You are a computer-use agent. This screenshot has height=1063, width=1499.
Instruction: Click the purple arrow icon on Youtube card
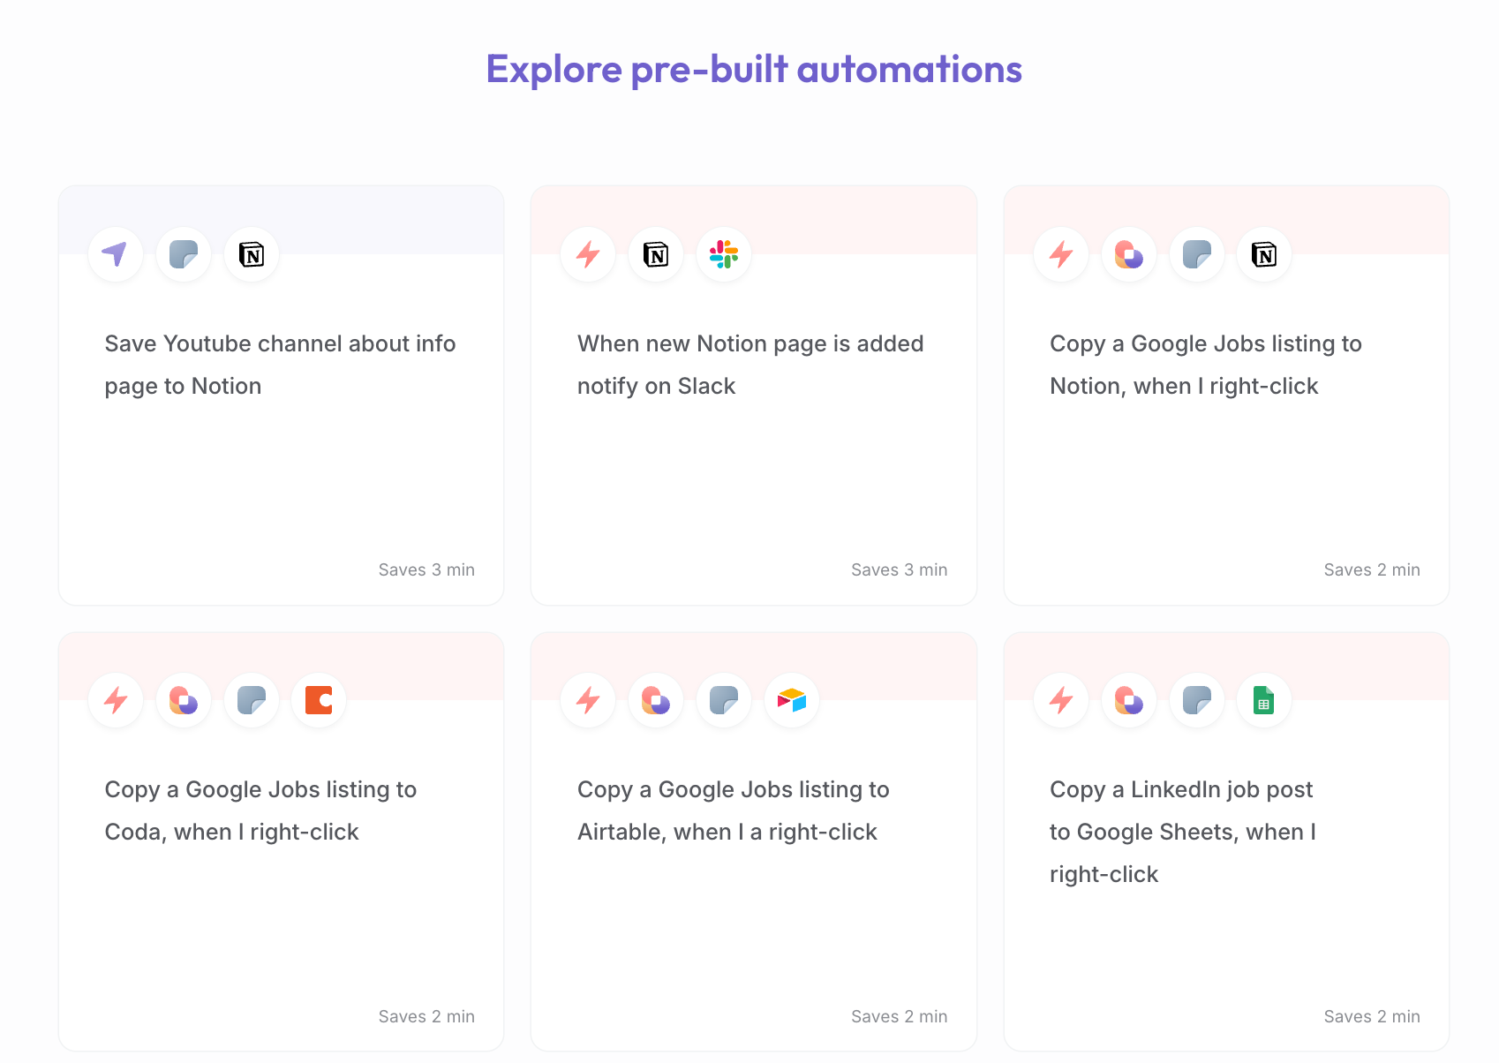116,254
